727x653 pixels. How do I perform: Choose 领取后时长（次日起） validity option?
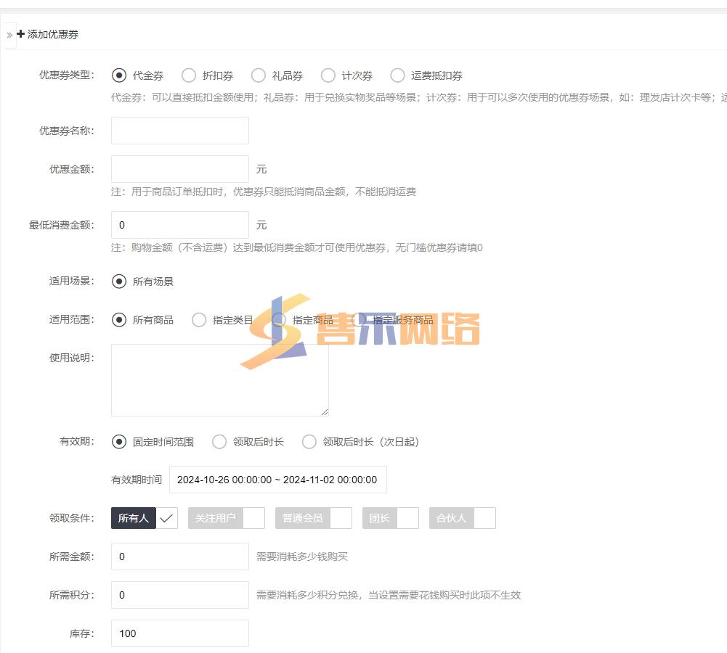(309, 442)
